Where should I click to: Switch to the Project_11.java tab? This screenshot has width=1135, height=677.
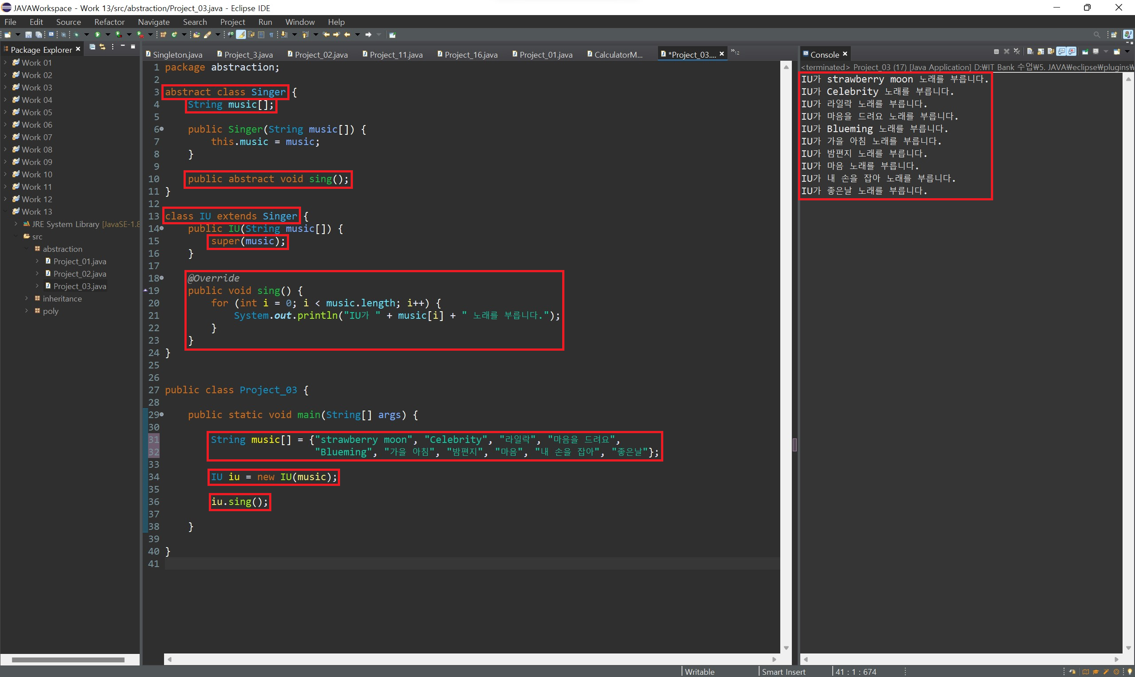point(395,55)
